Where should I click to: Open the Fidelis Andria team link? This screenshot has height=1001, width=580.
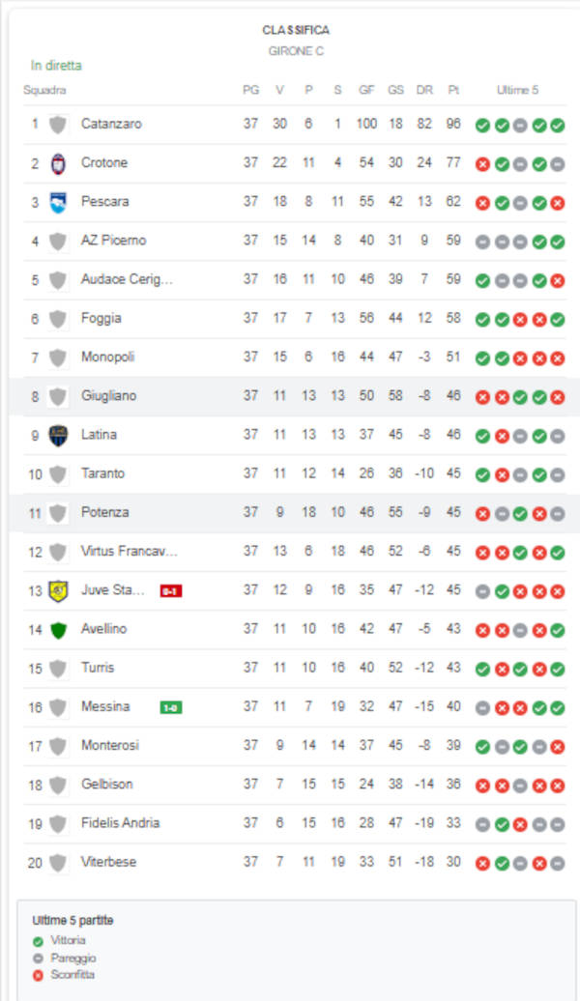click(120, 823)
